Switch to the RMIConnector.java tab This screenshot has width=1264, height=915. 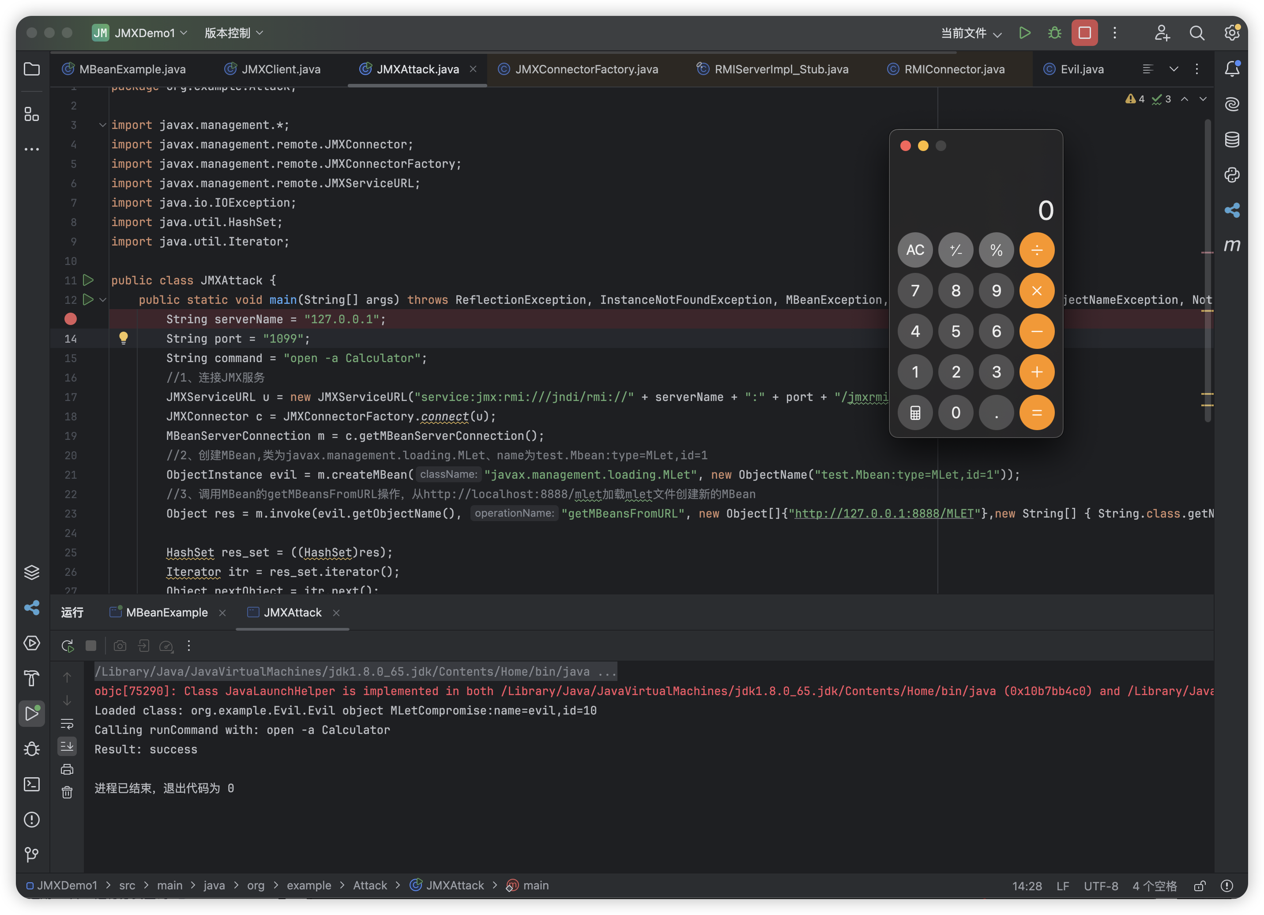tap(946, 69)
